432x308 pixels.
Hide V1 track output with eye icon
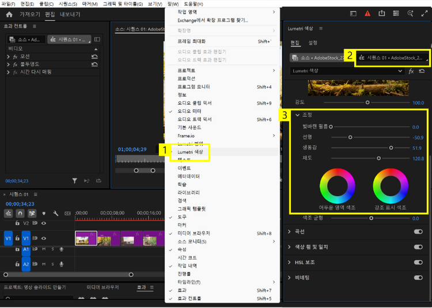pos(44,238)
